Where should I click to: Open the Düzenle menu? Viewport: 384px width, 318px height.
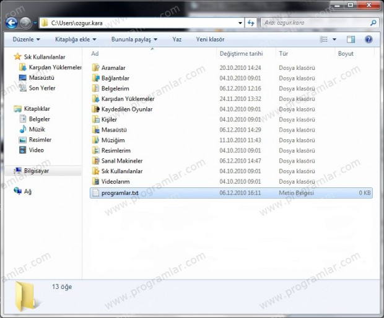coord(26,40)
